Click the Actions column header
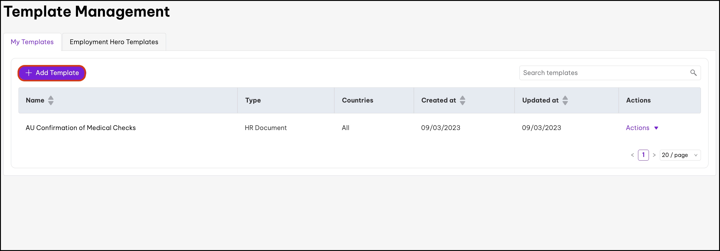The height and width of the screenshot is (251, 720). [638, 100]
